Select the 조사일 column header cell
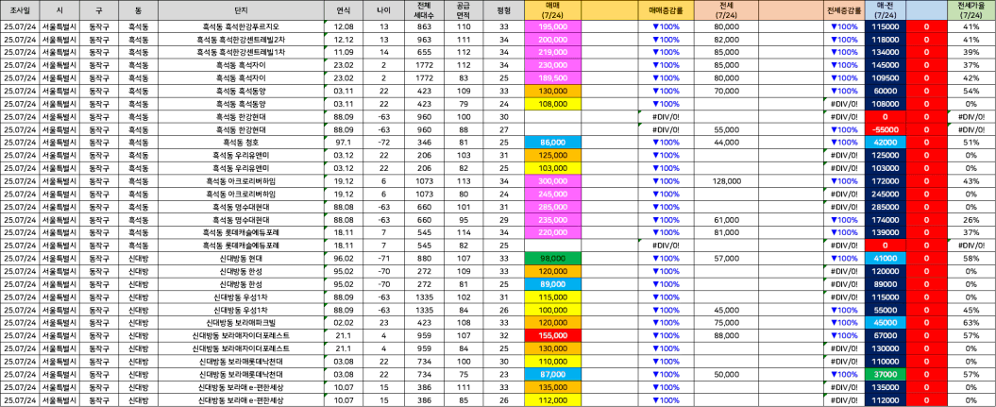 pyautogui.click(x=21, y=10)
